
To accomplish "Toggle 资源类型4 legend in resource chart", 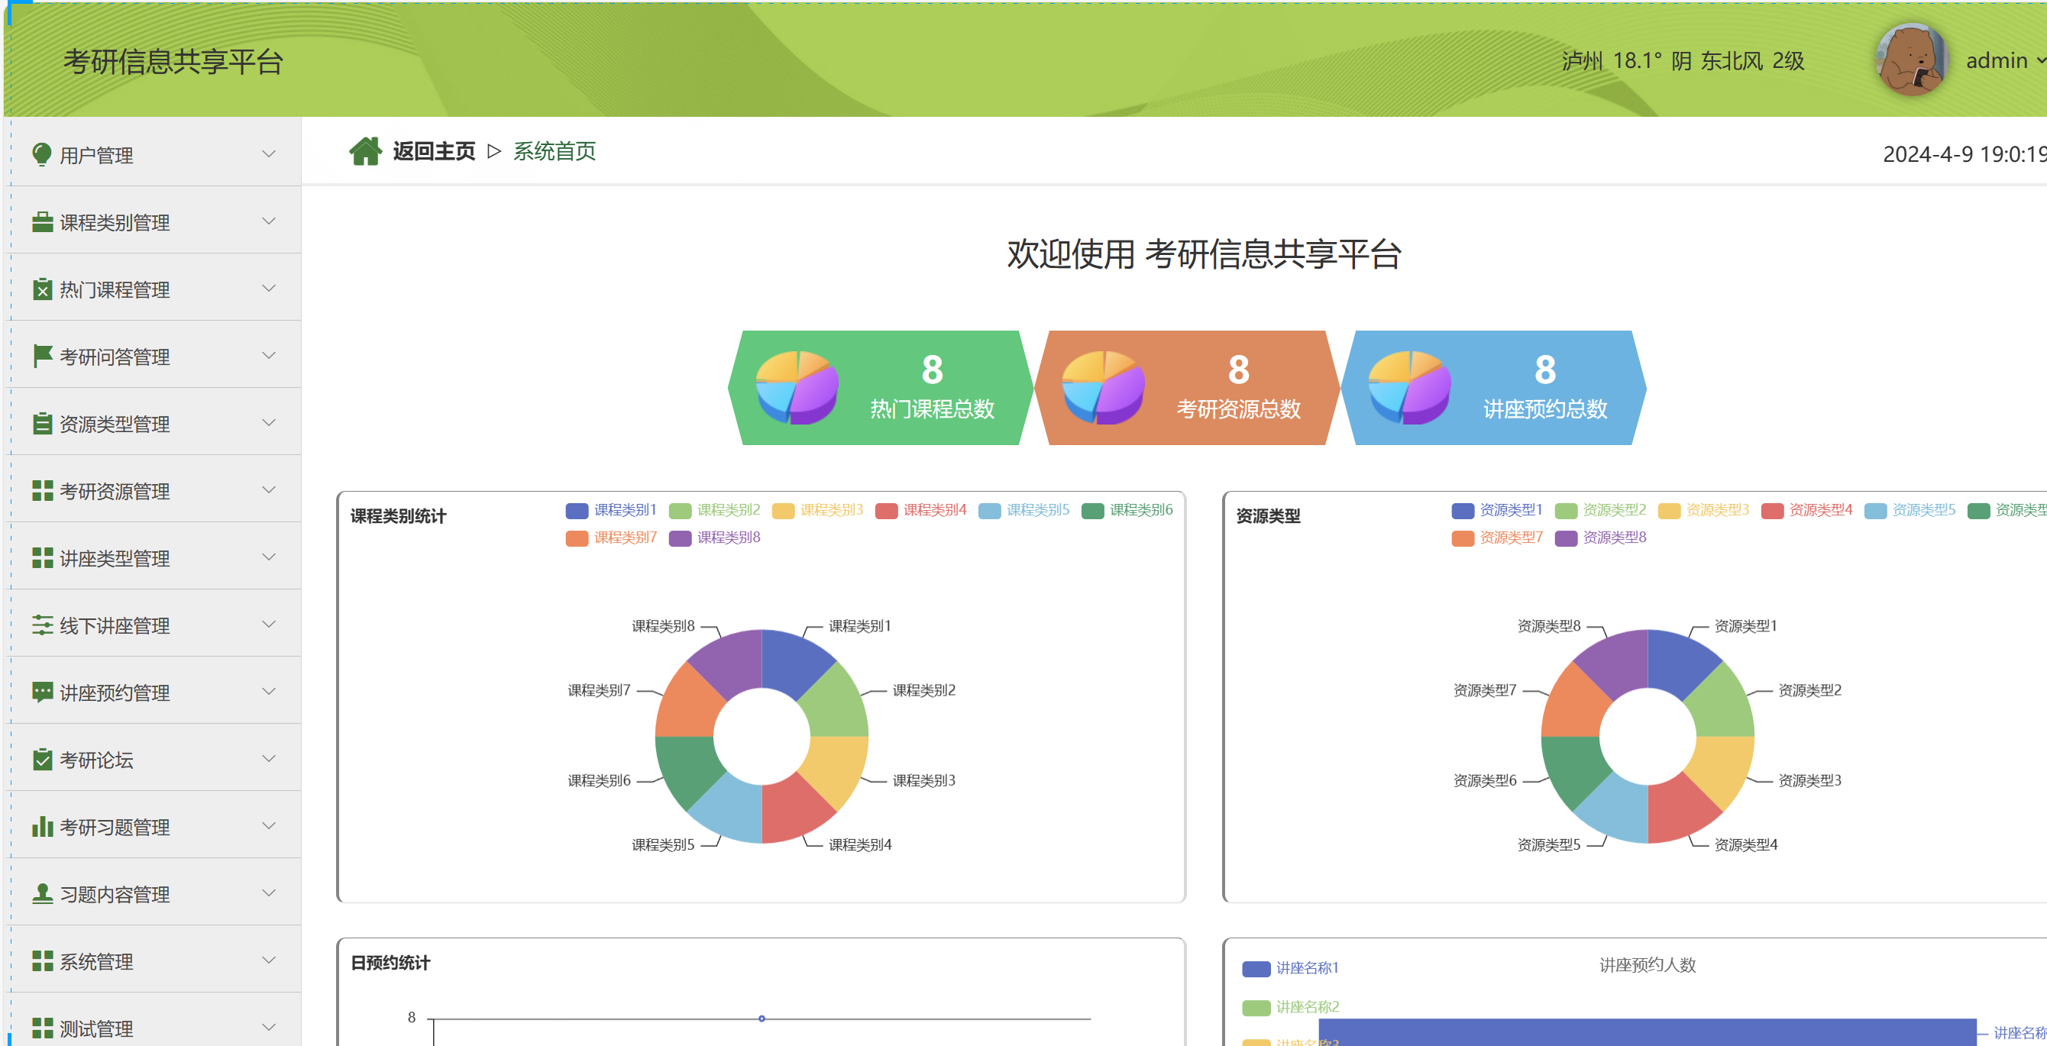I will pyautogui.click(x=1806, y=510).
